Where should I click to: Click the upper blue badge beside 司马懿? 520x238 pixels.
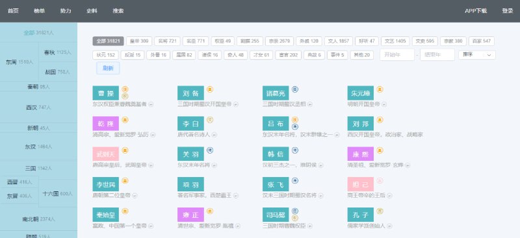click(x=295, y=211)
